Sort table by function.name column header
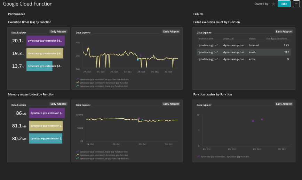Screen dimensions: 302x180 point(205,38)
